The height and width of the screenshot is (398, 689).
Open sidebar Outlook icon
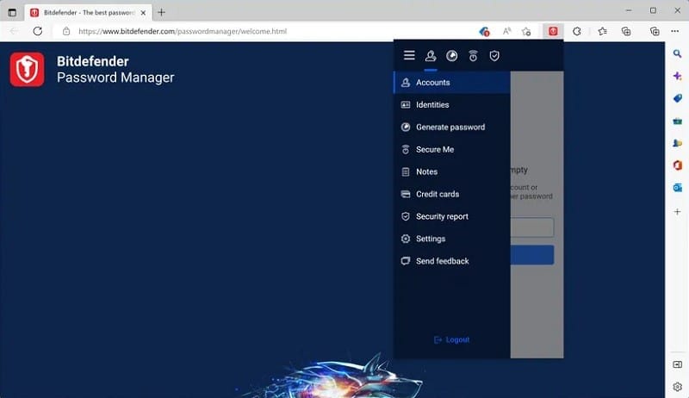pyautogui.click(x=677, y=188)
